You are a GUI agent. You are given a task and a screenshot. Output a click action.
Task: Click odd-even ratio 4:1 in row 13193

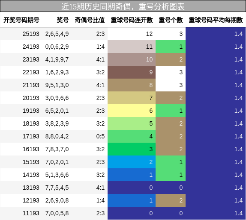tap(100, 188)
